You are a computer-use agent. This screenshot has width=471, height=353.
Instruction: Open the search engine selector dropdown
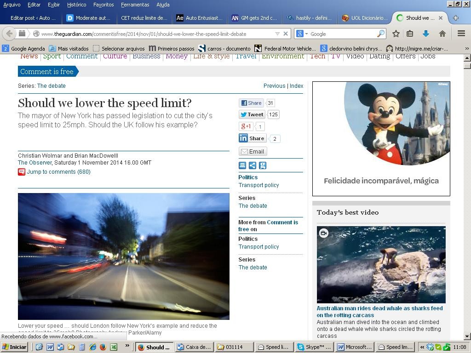coord(302,34)
